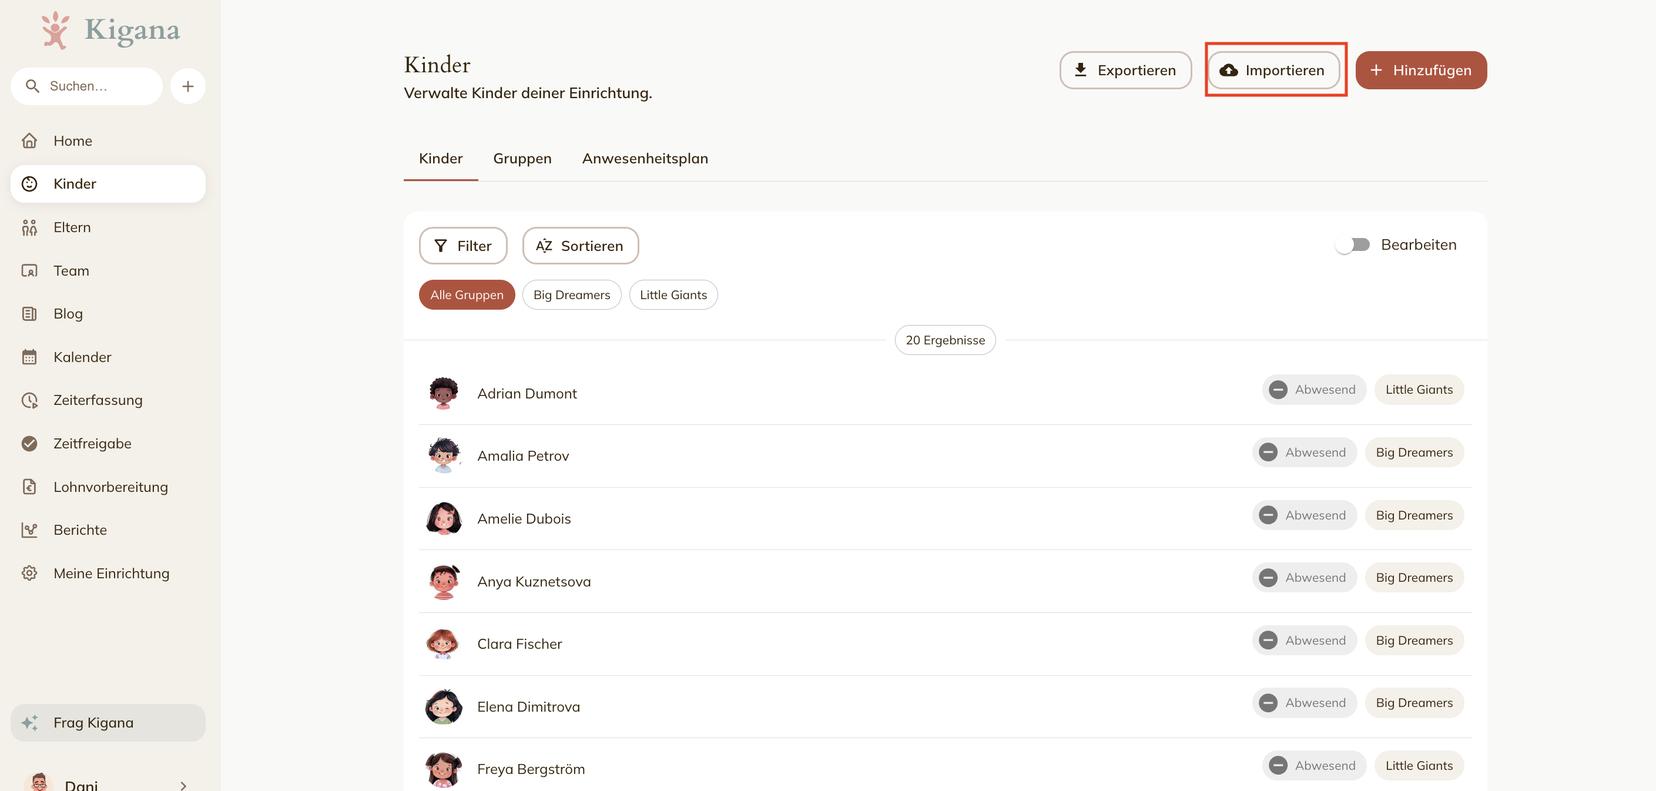Select the Big Dreamers group chip
The width and height of the screenshot is (1656, 791).
(572, 294)
